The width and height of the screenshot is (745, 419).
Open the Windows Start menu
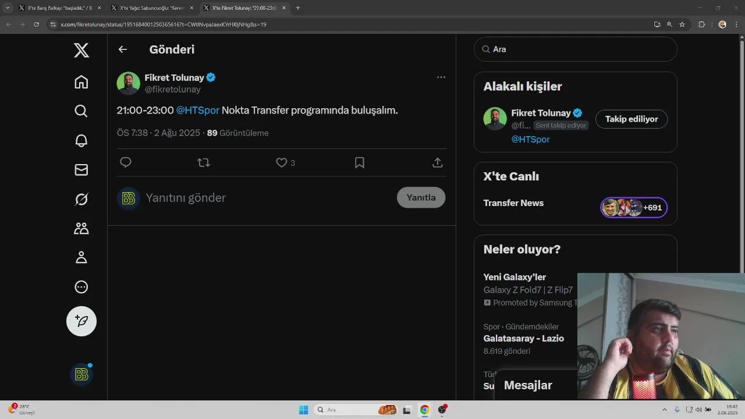pyautogui.click(x=303, y=410)
